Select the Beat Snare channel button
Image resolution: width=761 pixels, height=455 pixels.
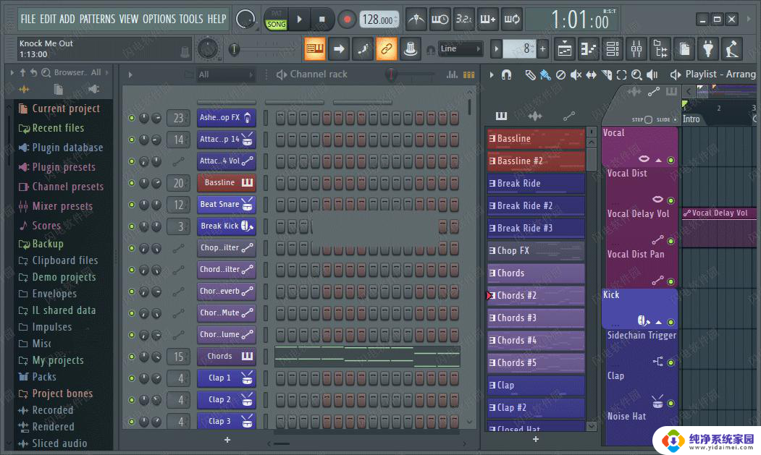pos(227,205)
